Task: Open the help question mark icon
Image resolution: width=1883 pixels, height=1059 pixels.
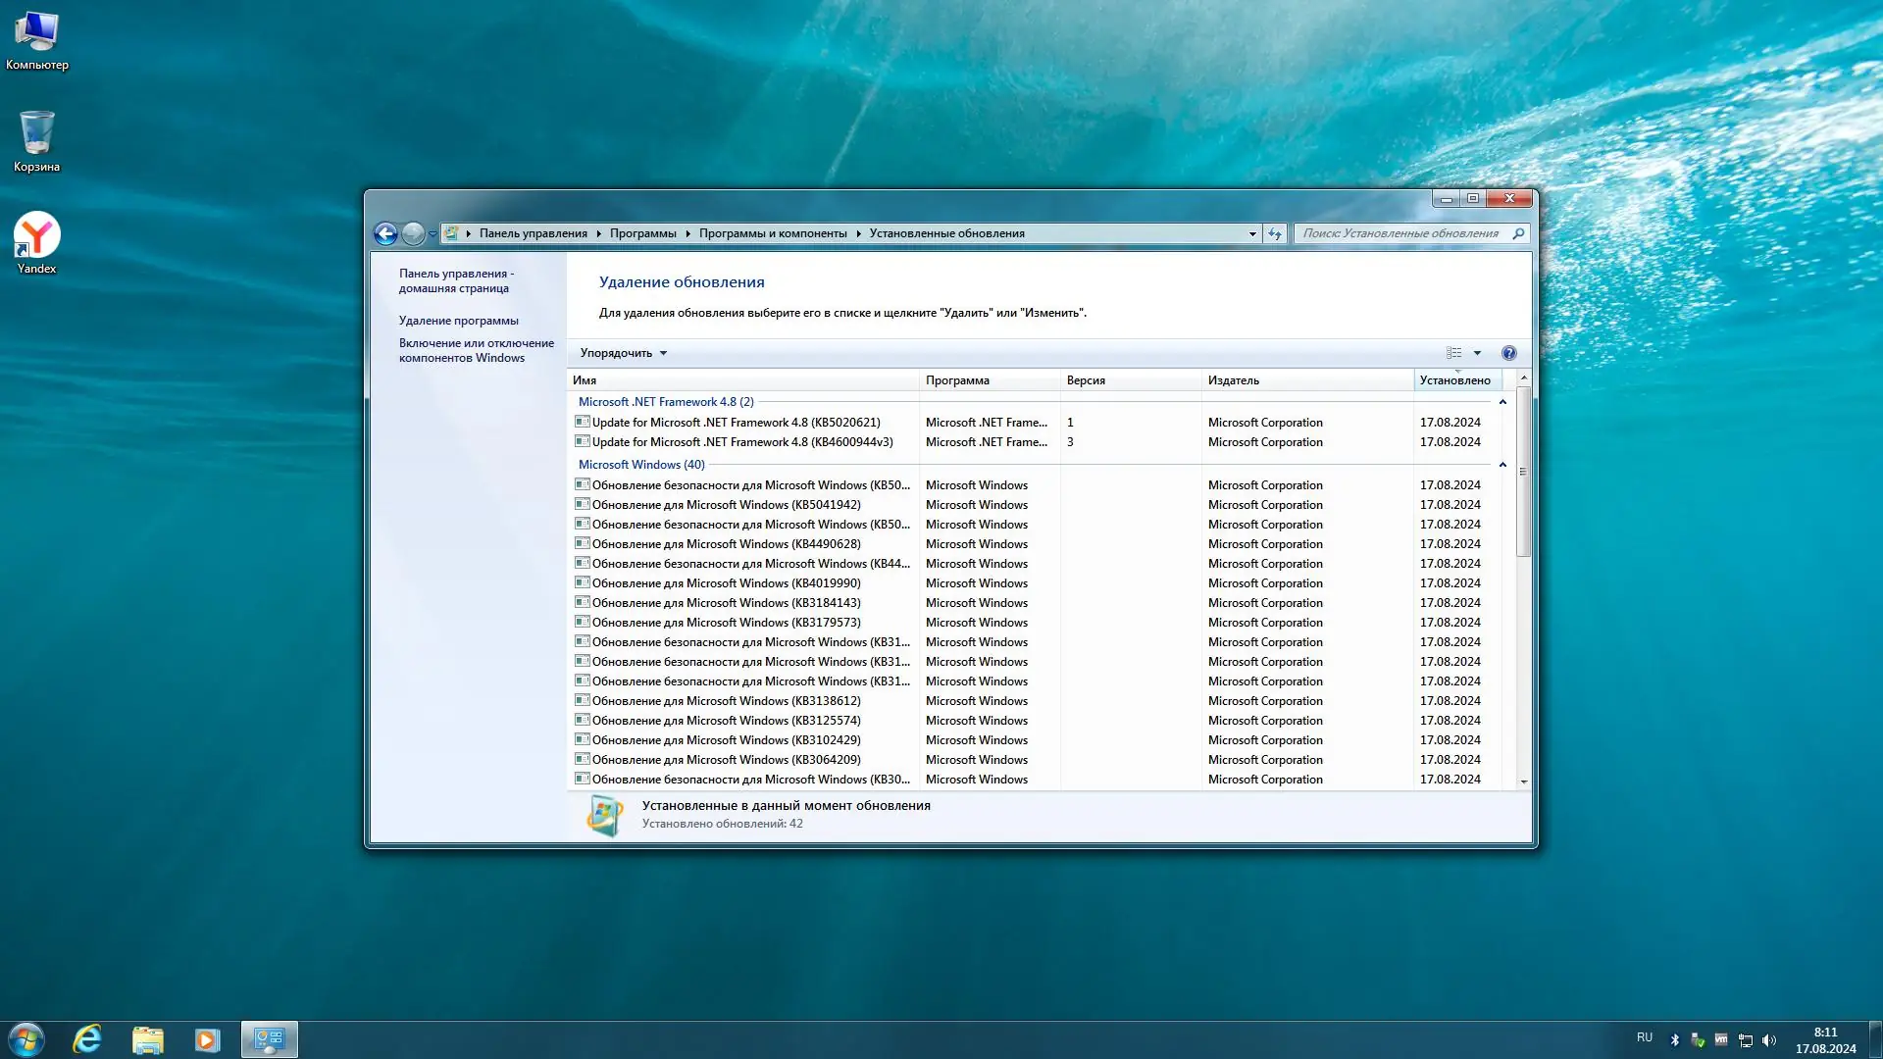Action: [x=1508, y=353]
